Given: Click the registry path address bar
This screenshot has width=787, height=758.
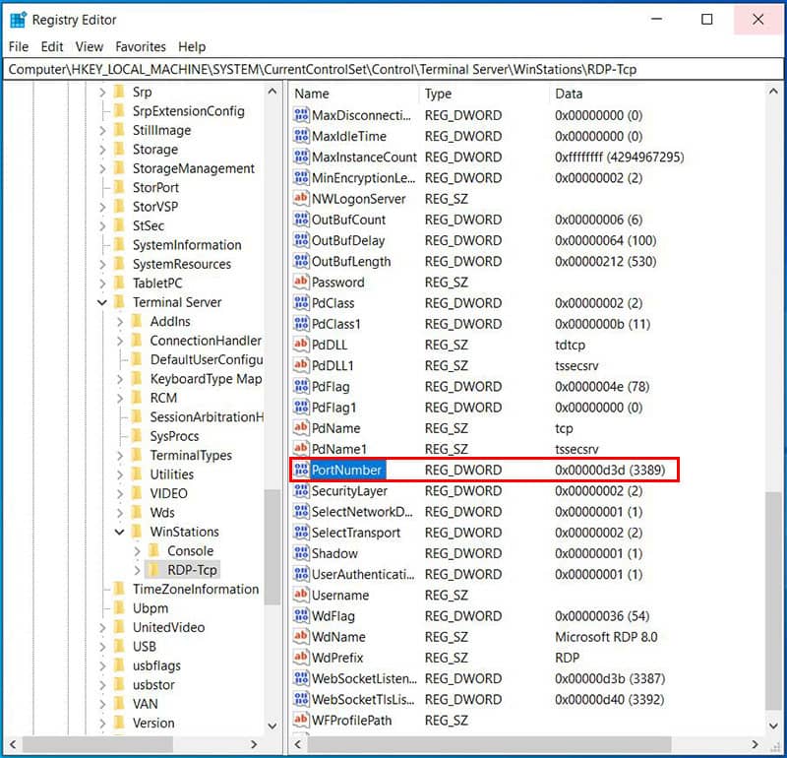Looking at the screenshot, I should [393, 69].
